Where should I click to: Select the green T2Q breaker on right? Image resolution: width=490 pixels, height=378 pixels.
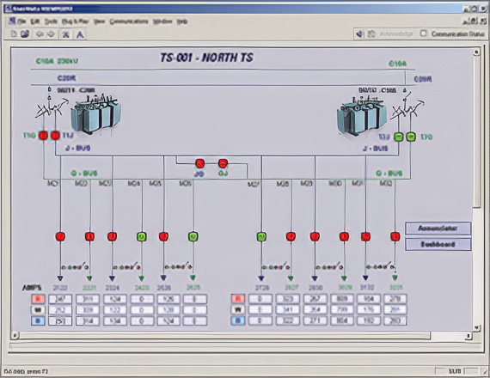click(411, 137)
